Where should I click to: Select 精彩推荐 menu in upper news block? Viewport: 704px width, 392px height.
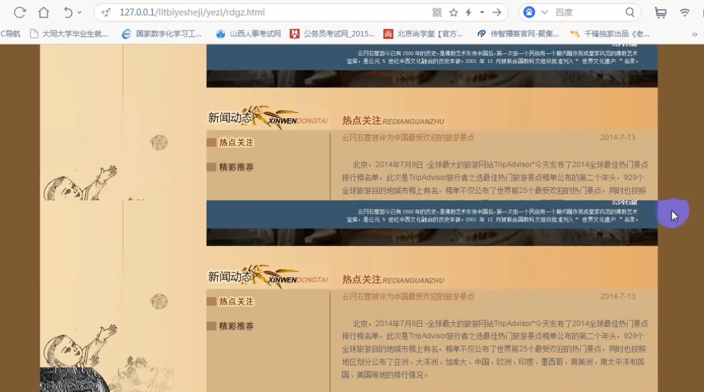tap(236, 167)
